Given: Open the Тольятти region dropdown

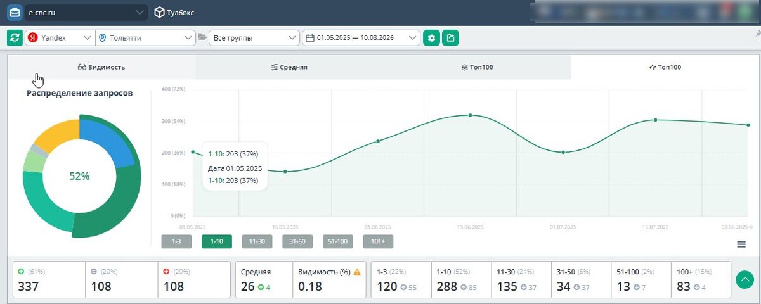Looking at the screenshot, I should 145,38.
